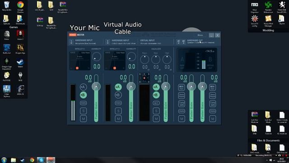Click Virtual Input 3D pan pad

(144, 78)
